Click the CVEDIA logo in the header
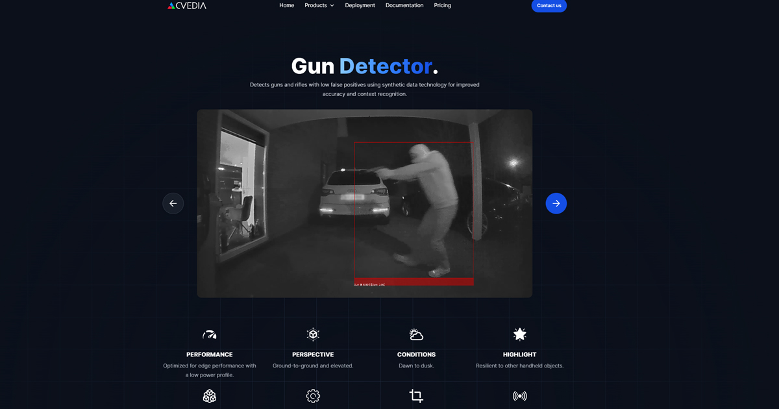 pyautogui.click(x=186, y=5)
